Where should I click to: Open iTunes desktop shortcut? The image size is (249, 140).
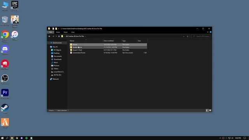coord(15,35)
